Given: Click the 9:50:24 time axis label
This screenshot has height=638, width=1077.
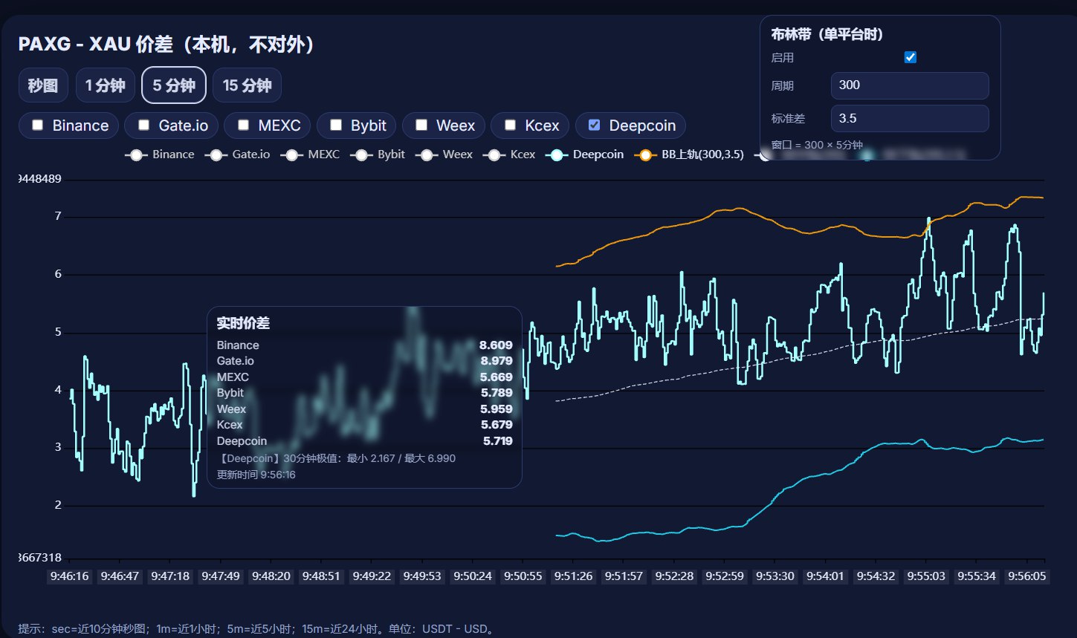Looking at the screenshot, I should coord(473,576).
